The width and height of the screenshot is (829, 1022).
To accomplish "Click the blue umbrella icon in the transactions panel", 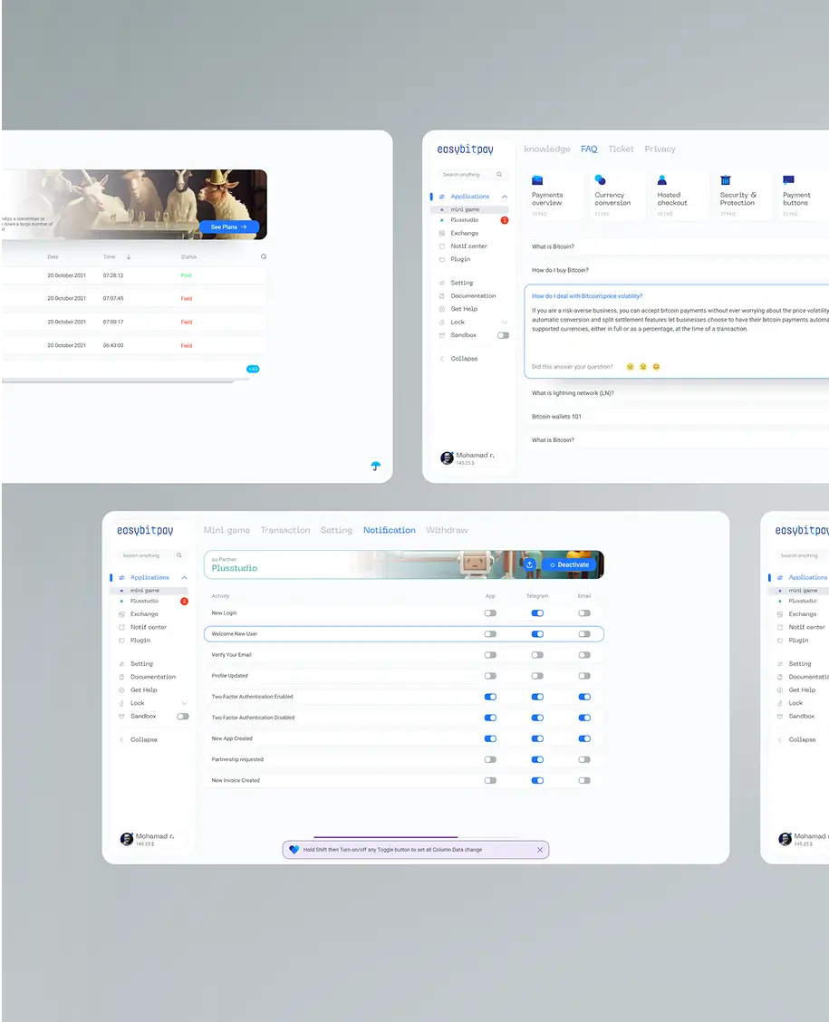I will click(376, 467).
